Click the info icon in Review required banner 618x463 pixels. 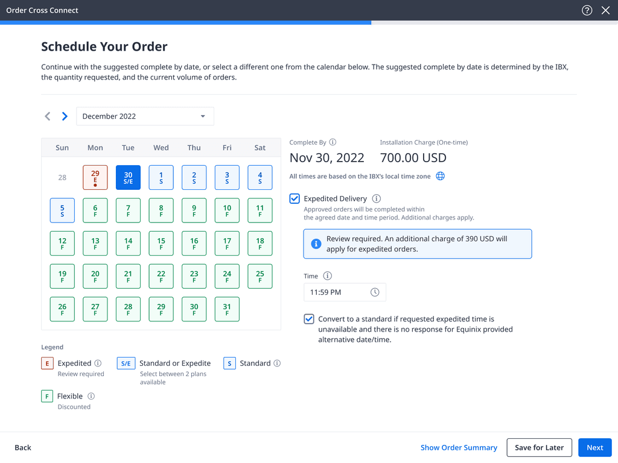coord(316,244)
